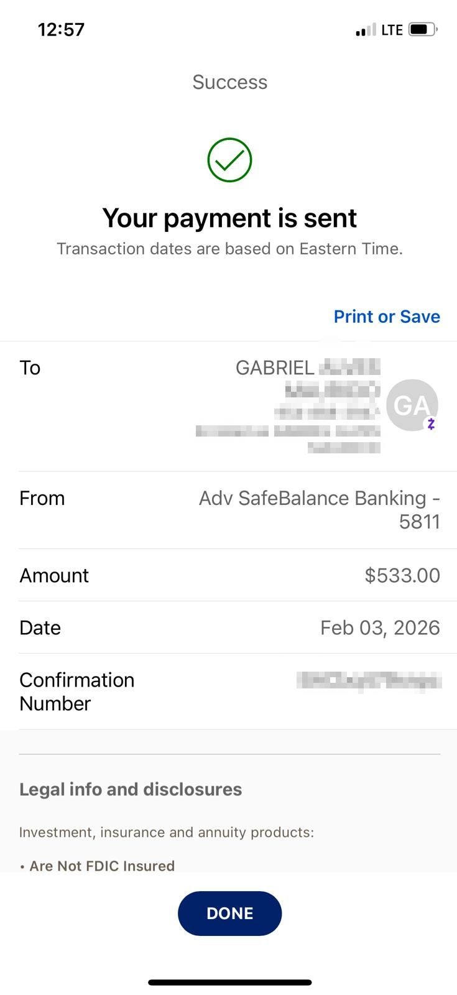Tap the LTE network indicator
457x995 pixels.
[392, 30]
